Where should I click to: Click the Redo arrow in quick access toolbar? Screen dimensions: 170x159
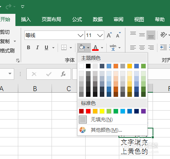pyautogui.click(x=9, y=7)
